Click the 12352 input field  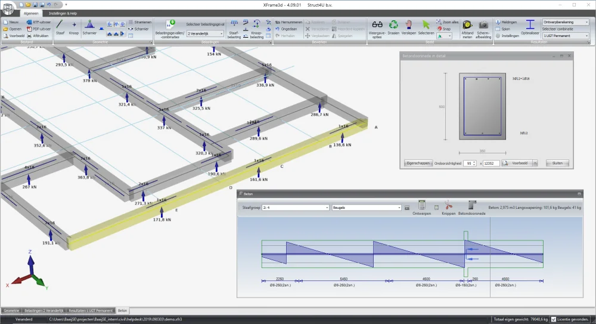(491, 163)
